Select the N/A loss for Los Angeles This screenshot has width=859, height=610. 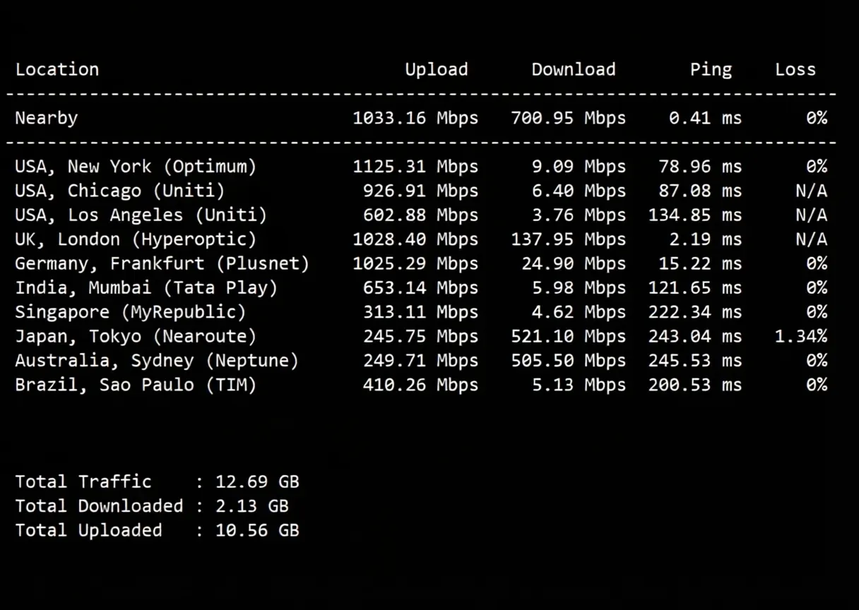[x=811, y=215]
